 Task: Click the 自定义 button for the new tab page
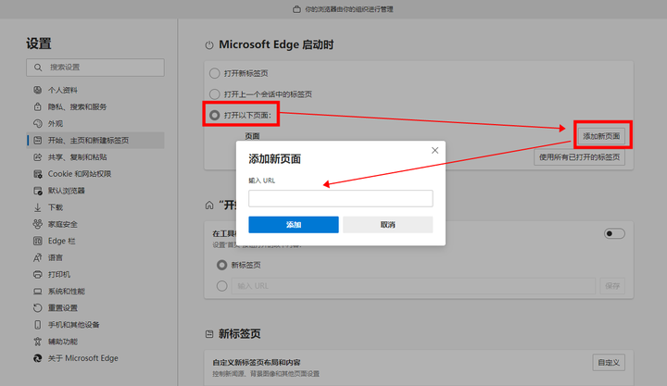tap(609, 363)
